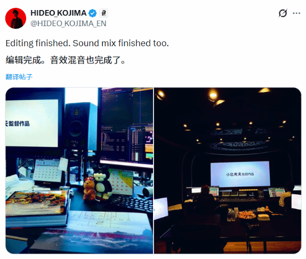
Task: Open the three-dot more options menu
Action: (x=296, y=13)
